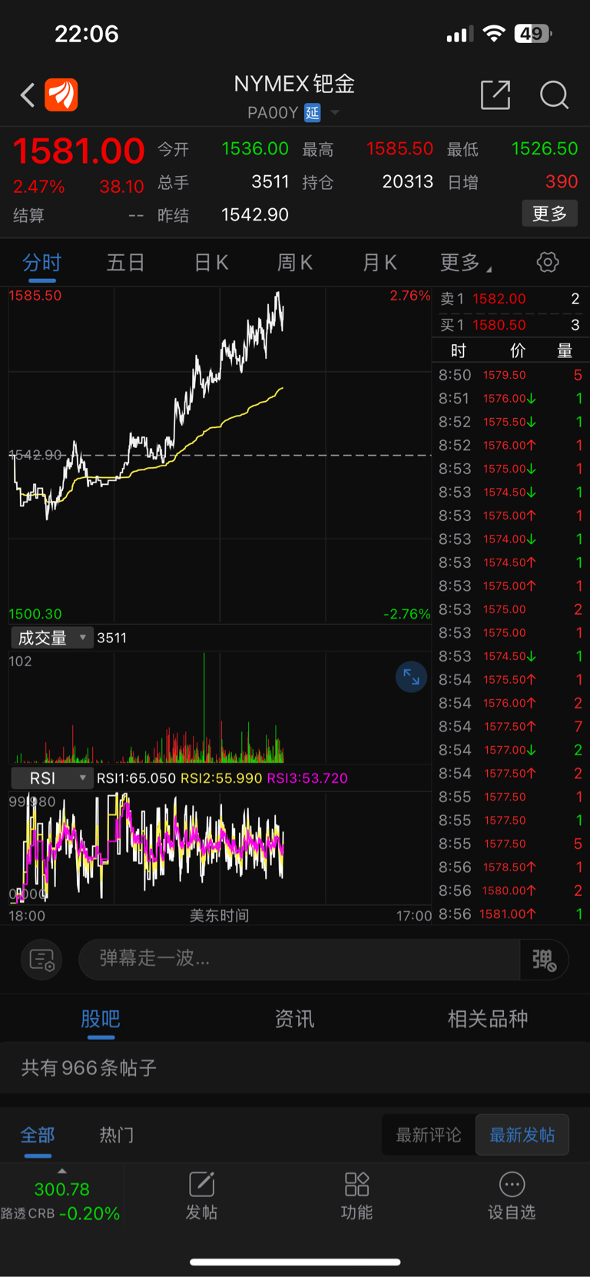
Task: Tap 设自选 add-to-watchlist icon
Action: coord(512,1196)
